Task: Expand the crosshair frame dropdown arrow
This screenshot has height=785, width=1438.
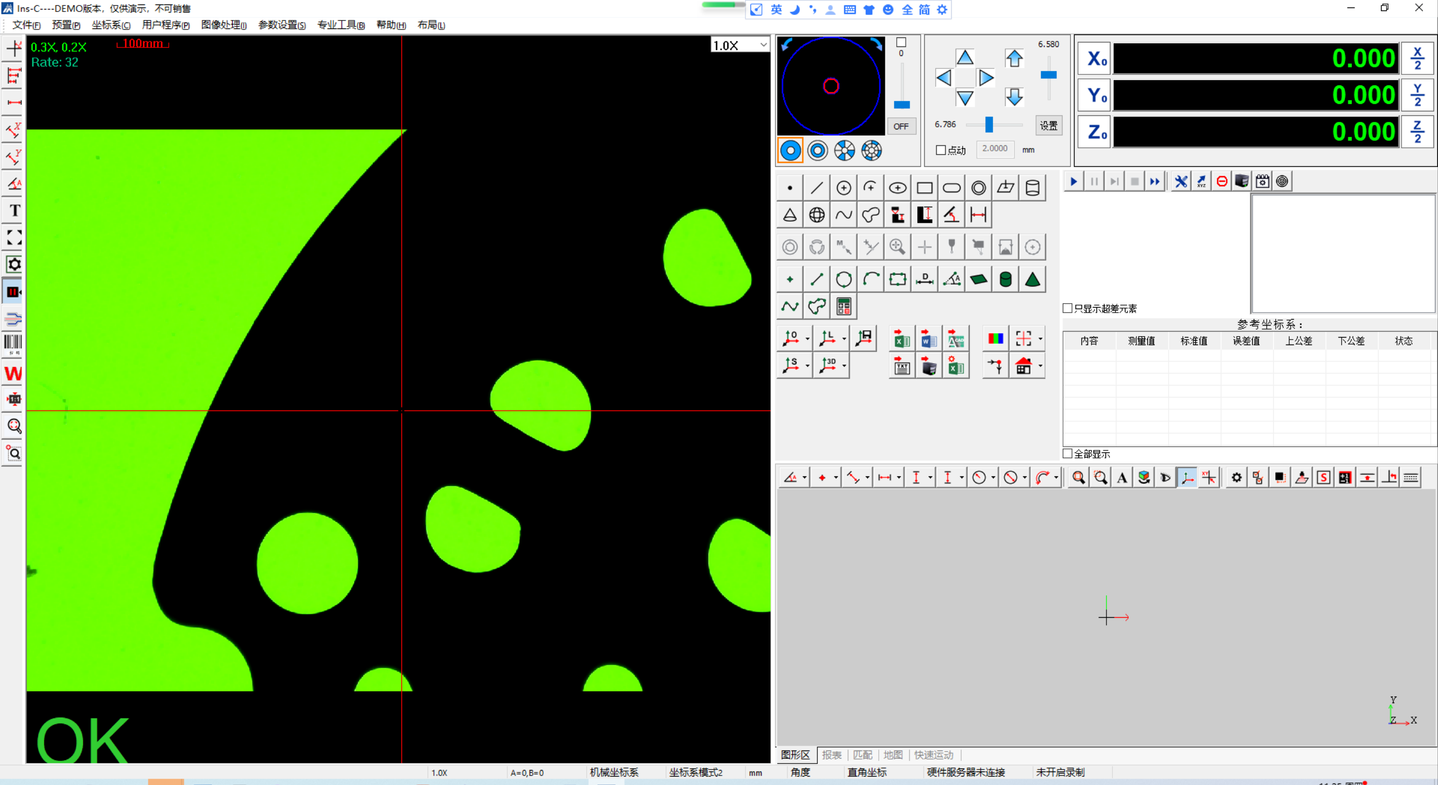Action: coord(1040,339)
